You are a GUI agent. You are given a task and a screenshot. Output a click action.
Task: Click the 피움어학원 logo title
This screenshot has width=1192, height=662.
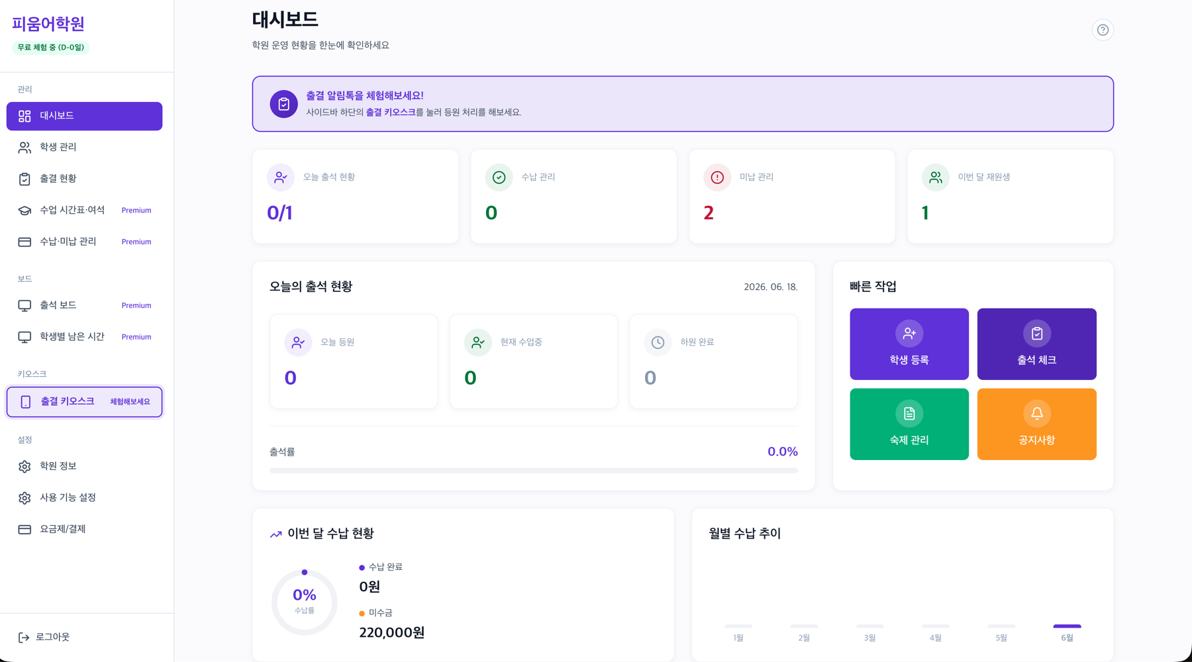point(48,24)
